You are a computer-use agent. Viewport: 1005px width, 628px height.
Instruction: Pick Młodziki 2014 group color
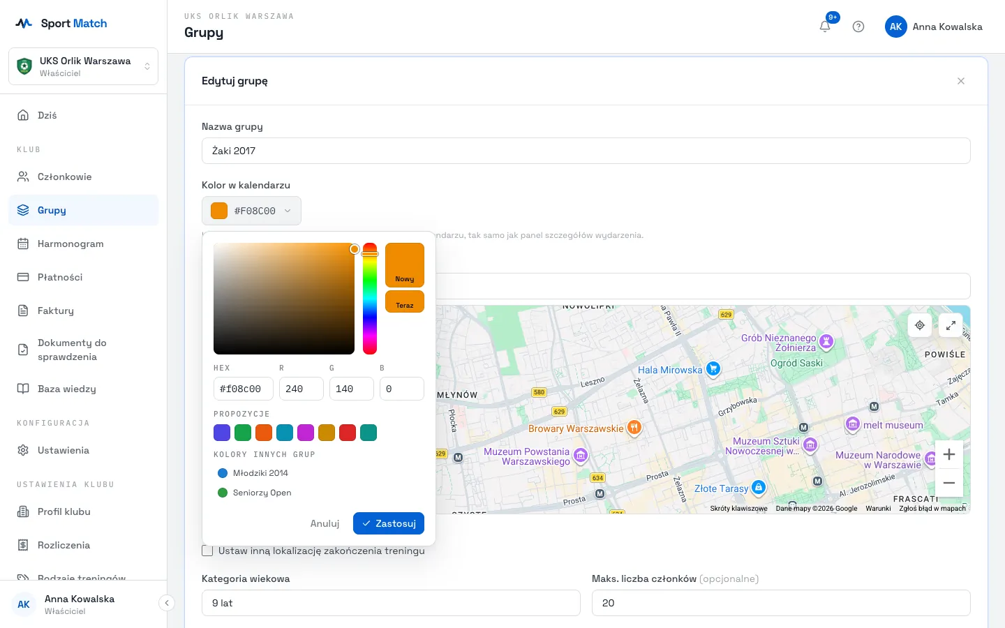pyautogui.click(x=253, y=473)
